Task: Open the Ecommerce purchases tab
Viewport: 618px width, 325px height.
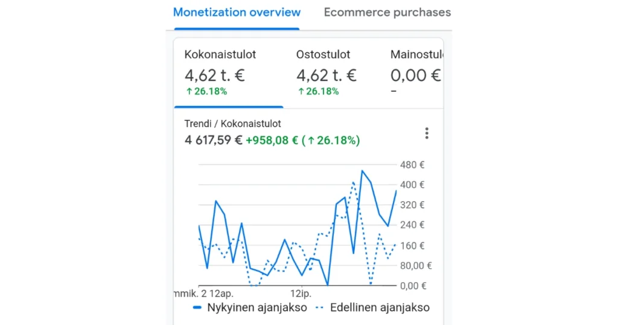Action: coord(387,13)
